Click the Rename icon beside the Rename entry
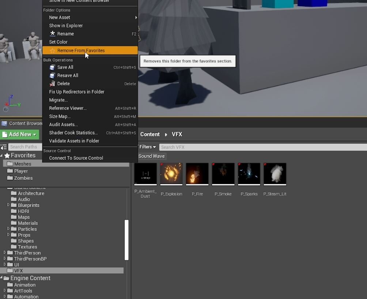The image size is (367, 299). click(x=52, y=34)
